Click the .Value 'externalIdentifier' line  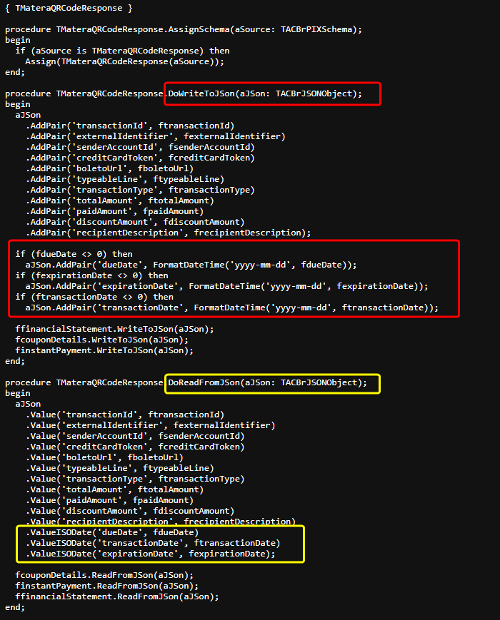point(151,425)
